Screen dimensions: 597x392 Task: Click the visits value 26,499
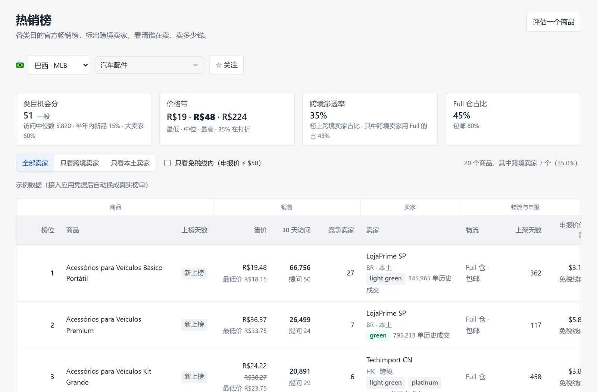pos(300,320)
